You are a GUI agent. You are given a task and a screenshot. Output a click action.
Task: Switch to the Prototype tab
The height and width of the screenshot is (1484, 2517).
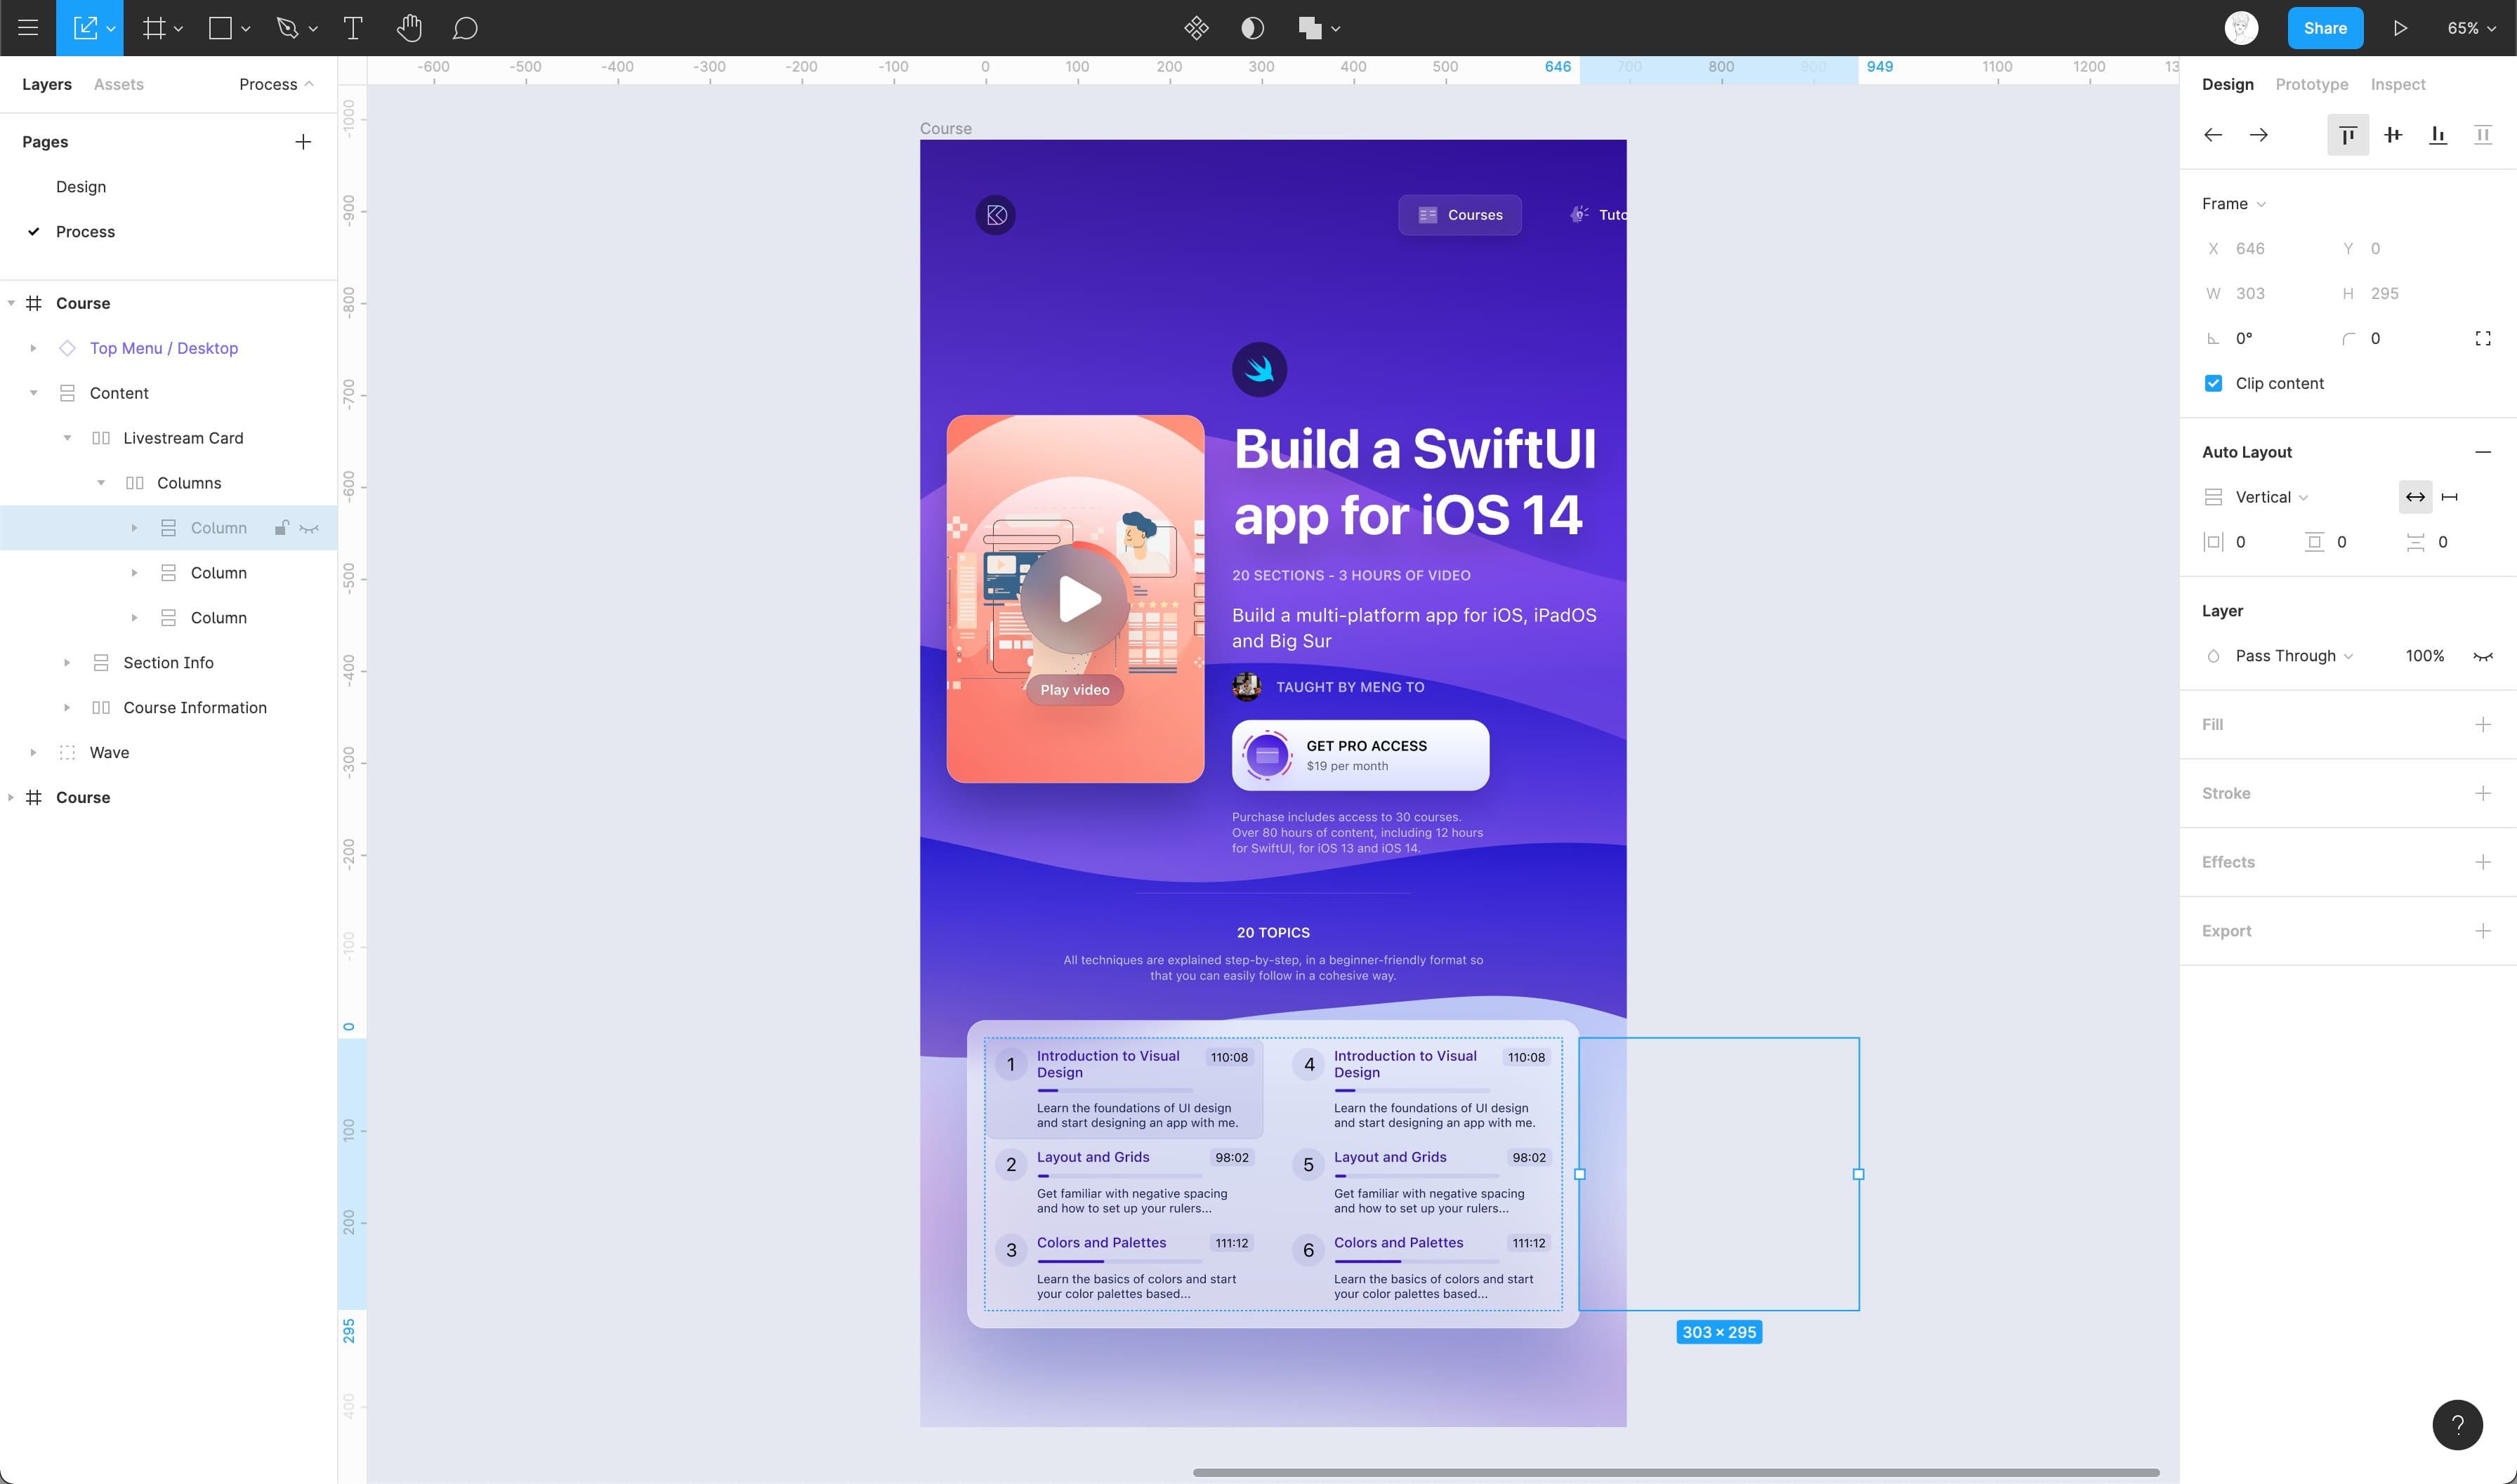pos(2311,84)
